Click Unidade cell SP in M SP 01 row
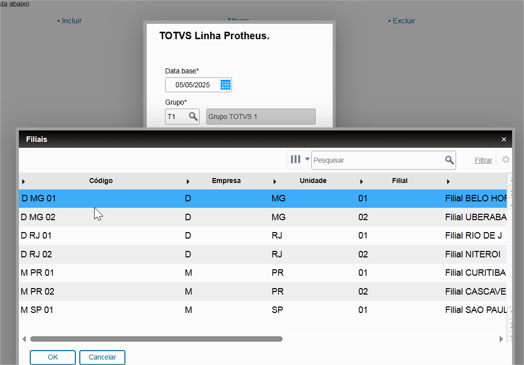Viewport: 524px width, 365px height. point(278,310)
